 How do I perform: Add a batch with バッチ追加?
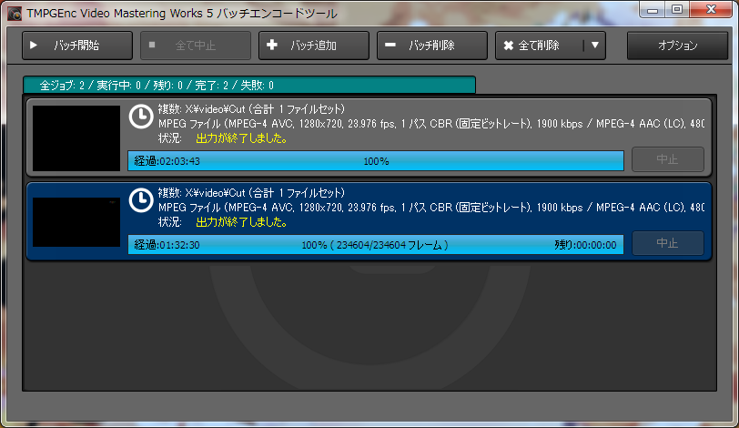(314, 46)
